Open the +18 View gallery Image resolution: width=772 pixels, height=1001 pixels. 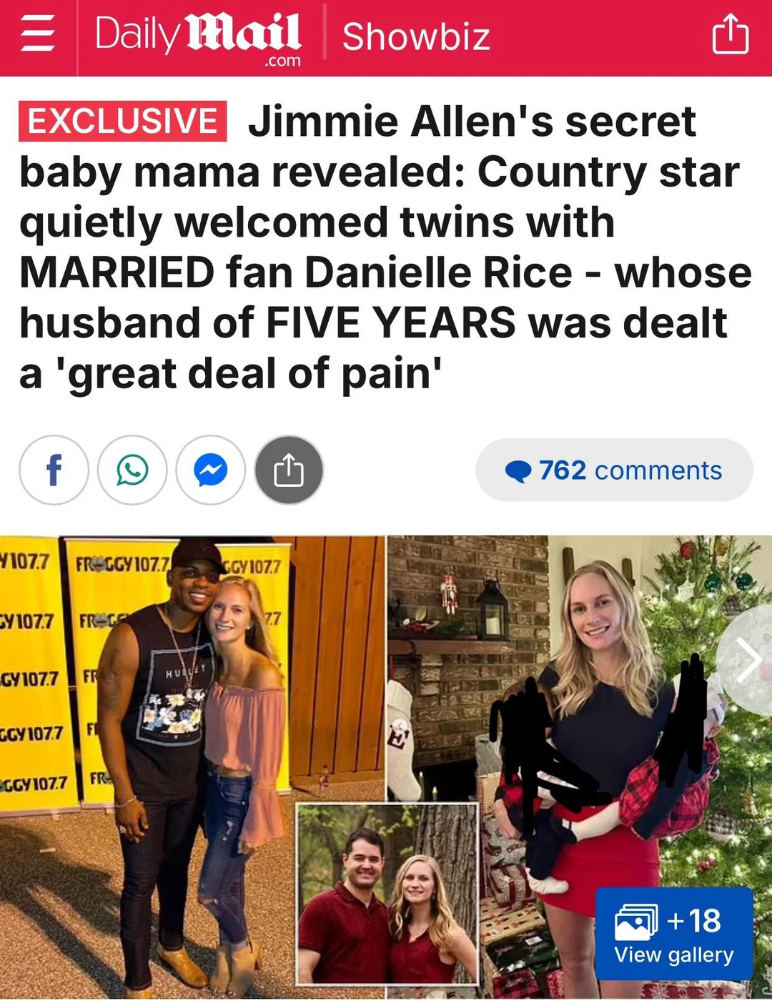674,933
